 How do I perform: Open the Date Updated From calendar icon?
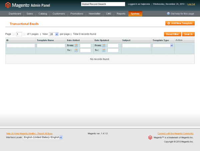pos(104,46)
